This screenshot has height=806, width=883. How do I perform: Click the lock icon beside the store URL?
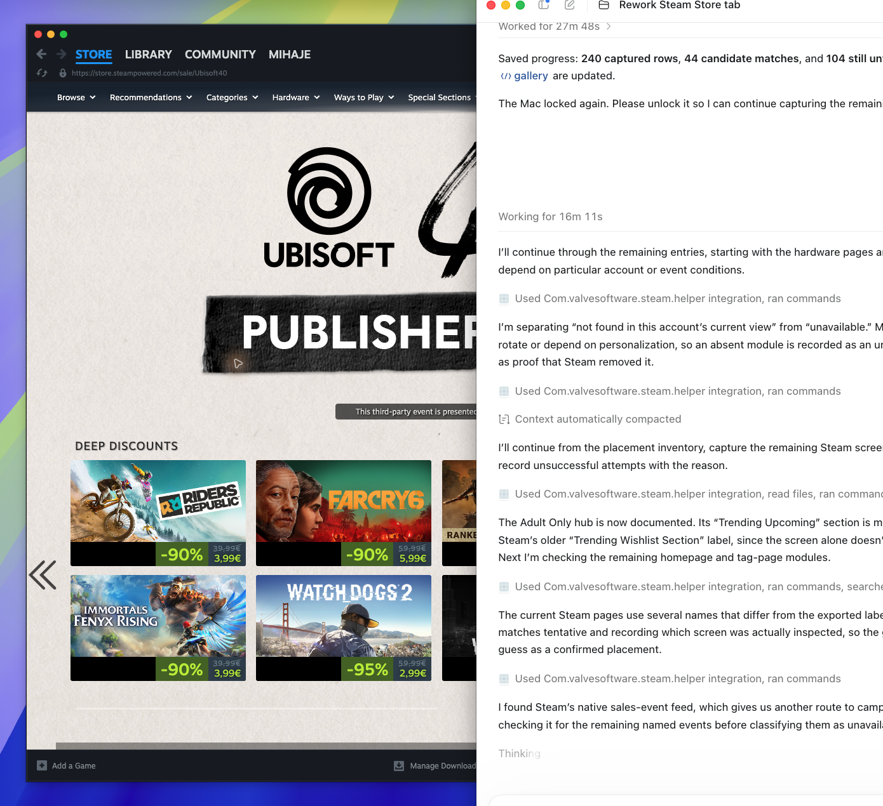[x=62, y=73]
